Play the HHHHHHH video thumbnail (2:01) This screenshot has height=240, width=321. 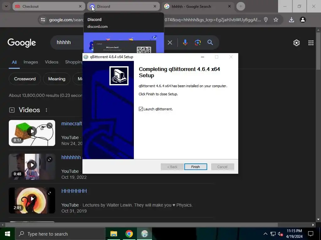tap(32, 200)
